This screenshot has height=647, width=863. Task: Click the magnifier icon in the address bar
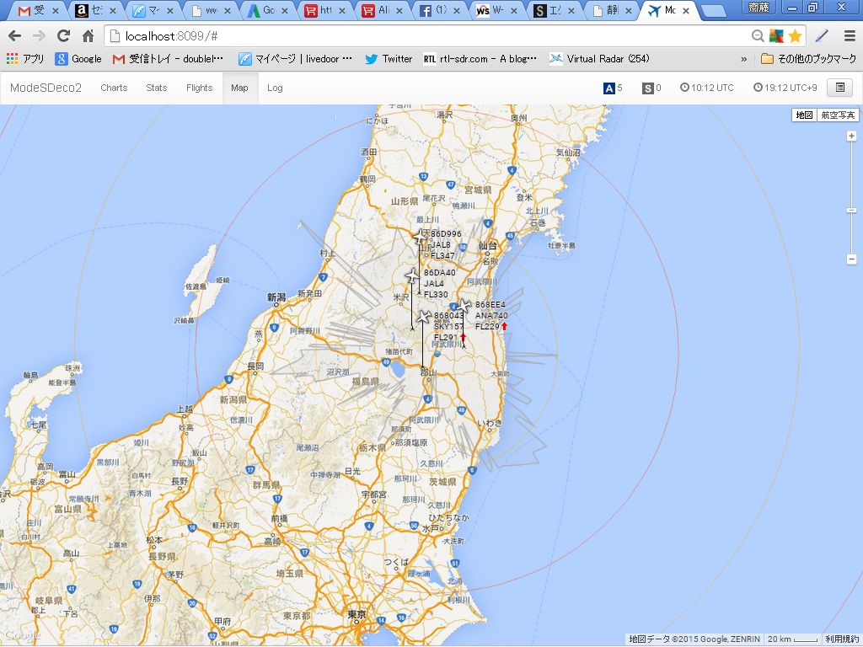pos(758,36)
